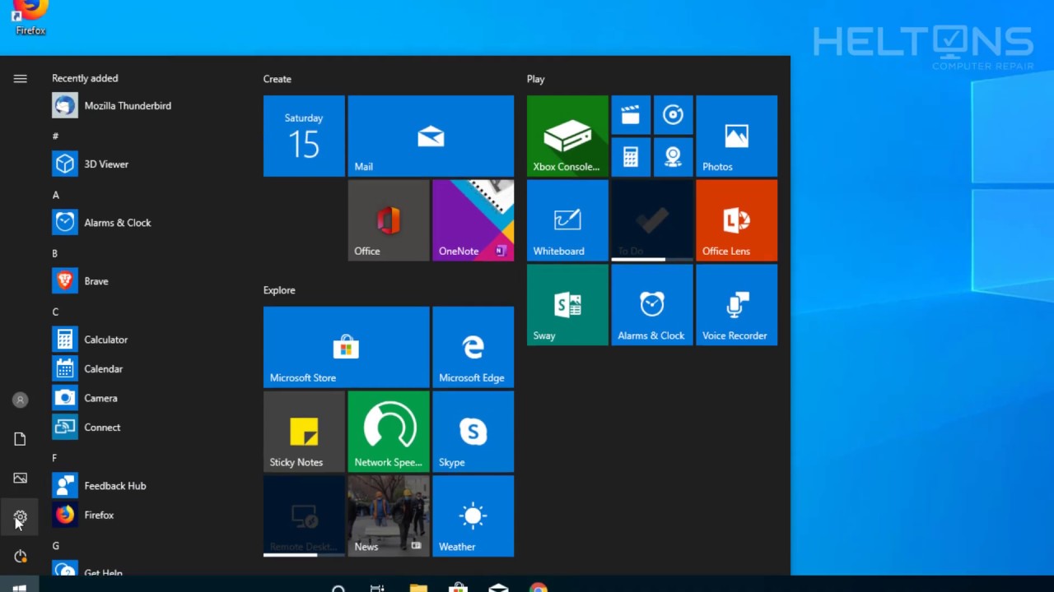The width and height of the screenshot is (1054, 592).
Task: Open the News tile
Action: pos(389,516)
